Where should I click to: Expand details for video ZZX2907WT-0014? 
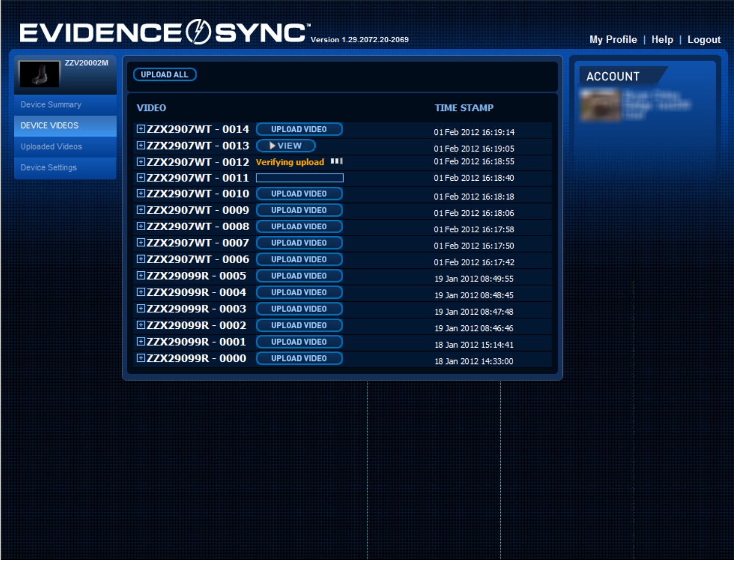click(140, 129)
